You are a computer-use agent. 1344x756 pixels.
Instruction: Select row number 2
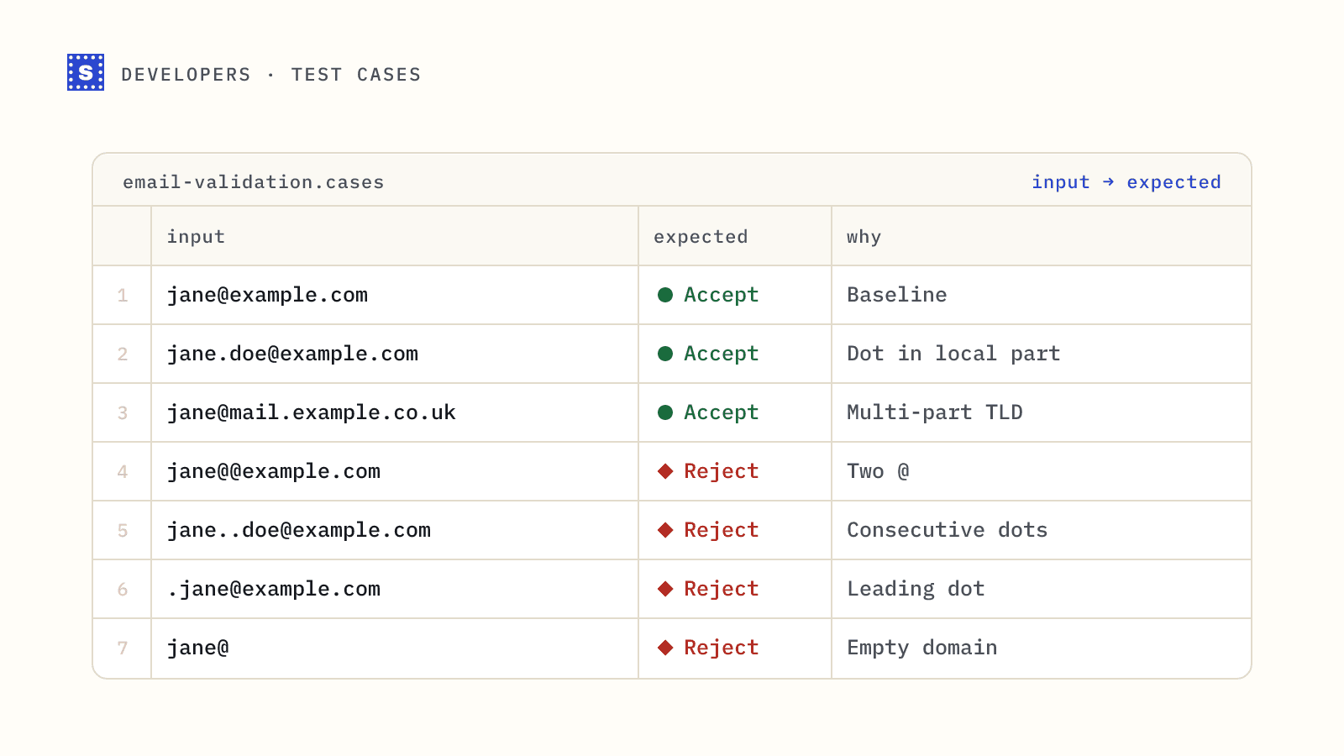(x=123, y=354)
